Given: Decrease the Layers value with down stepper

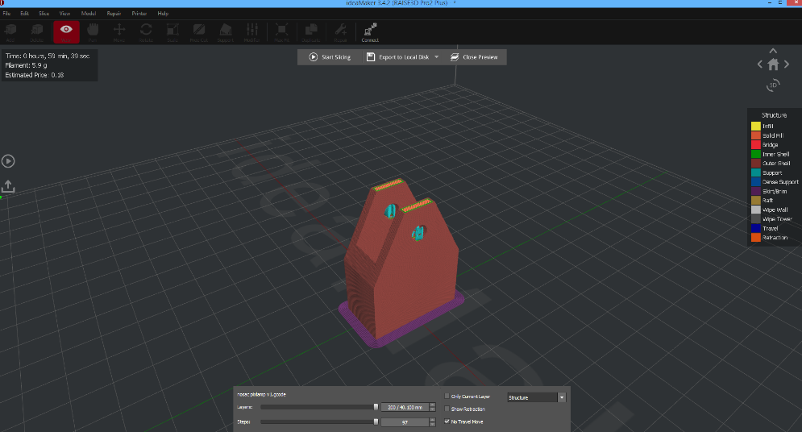Looking at the screenshot, I should point(433,410).
